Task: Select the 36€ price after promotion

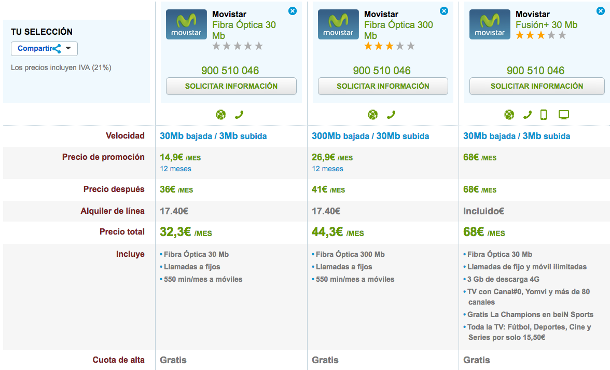Action: click(168, 189)
